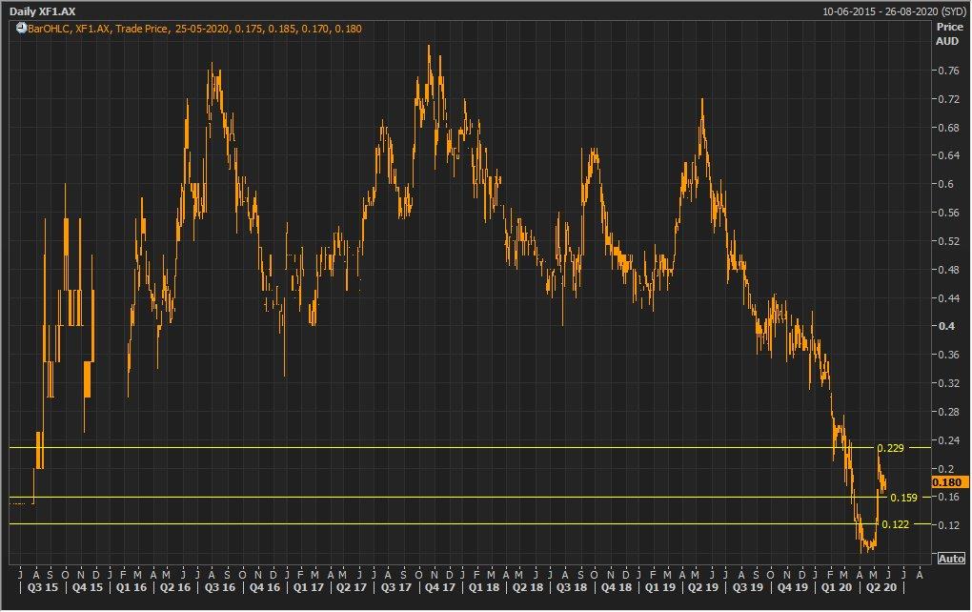Click the Q1 19 quarter label
The height and width of the screenshot is (612, 972).
pos(663,588)
